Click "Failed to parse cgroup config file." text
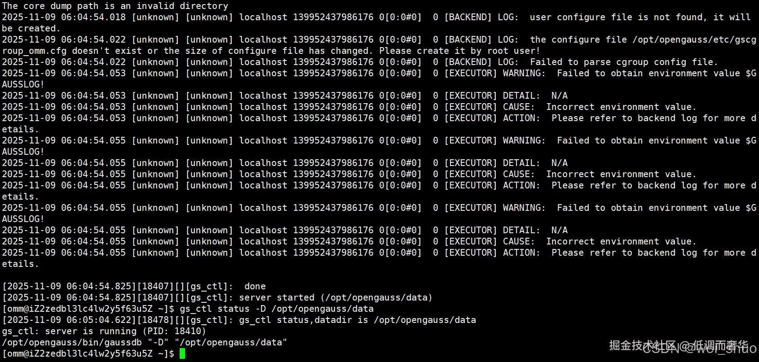 [623, 62]
